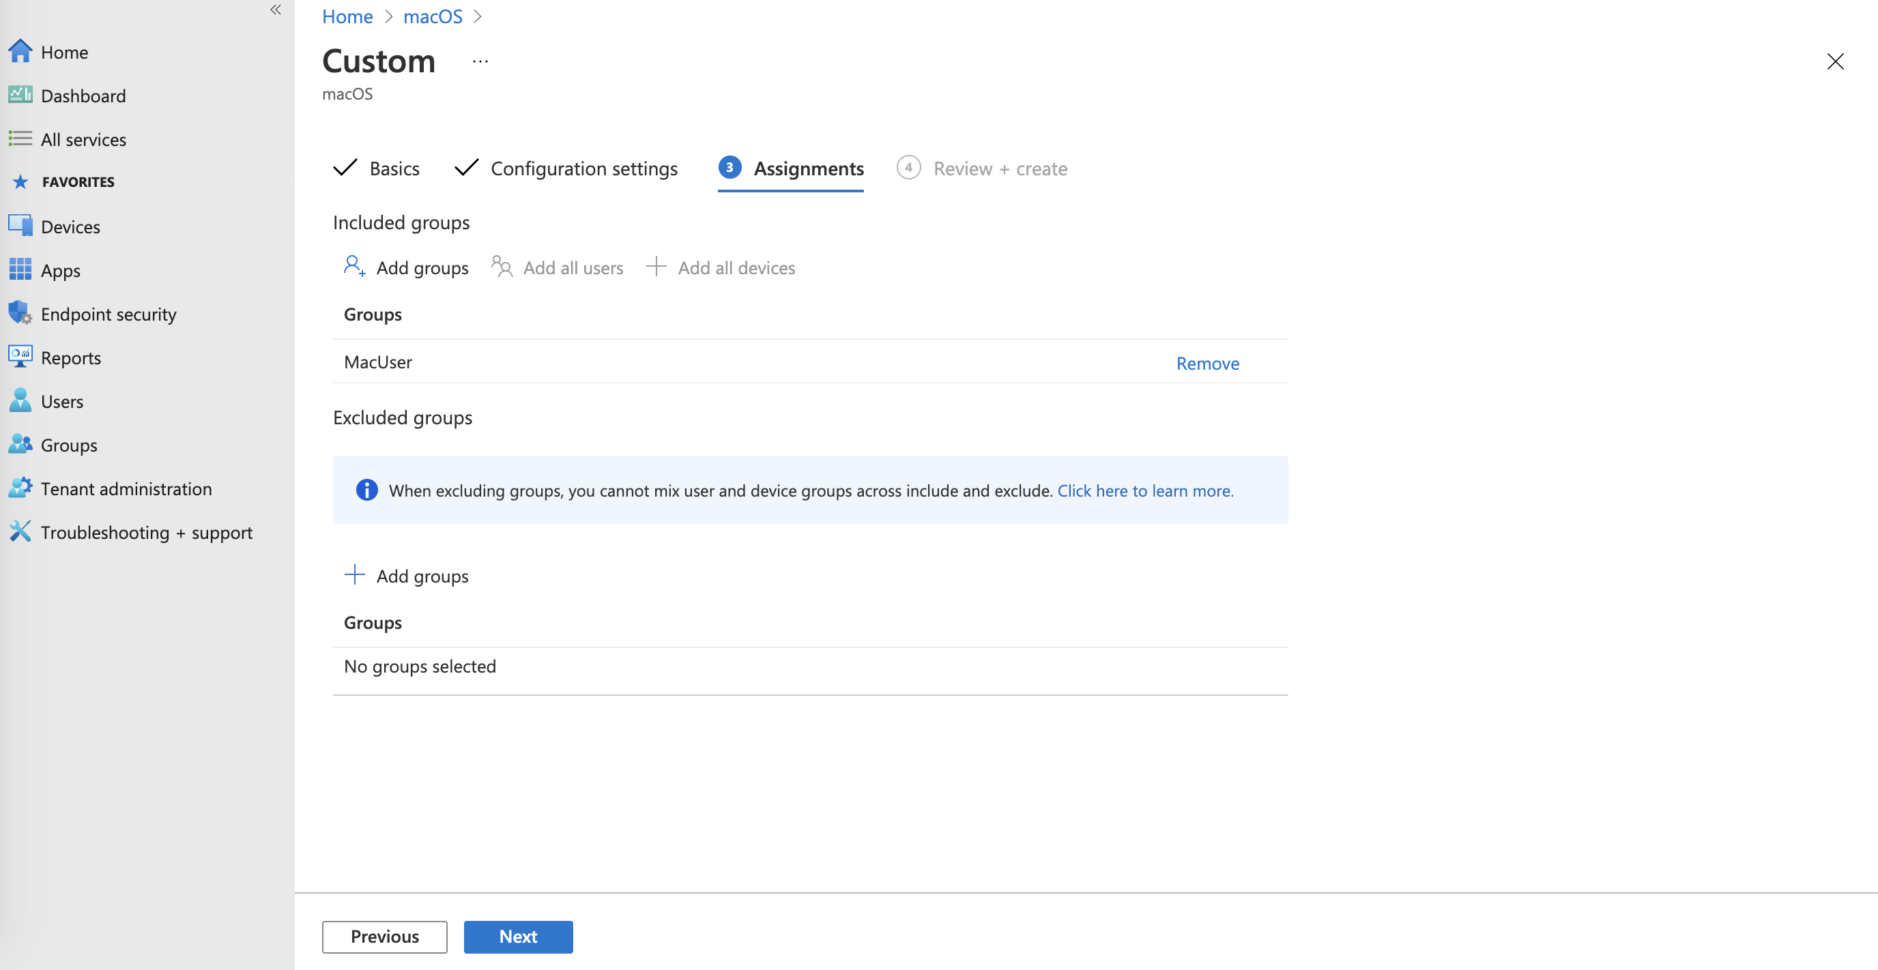Open Endpoint security
1878x970 pixels.
(x=109, y=313)
